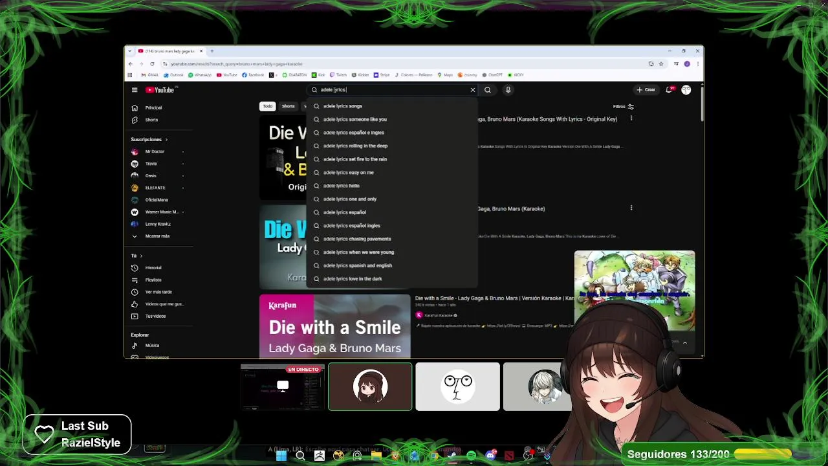Choose suggestion adele lyrics one and only

tap(393, 199)
